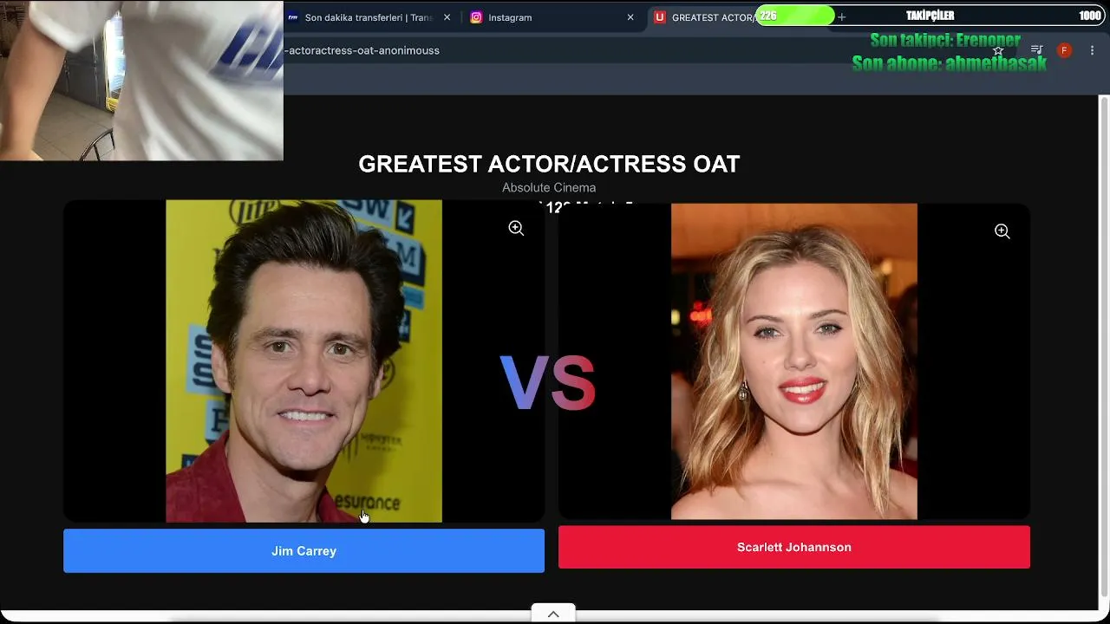
Task: Select the GREATEST ACTOR tab
Action: [704, 17]
